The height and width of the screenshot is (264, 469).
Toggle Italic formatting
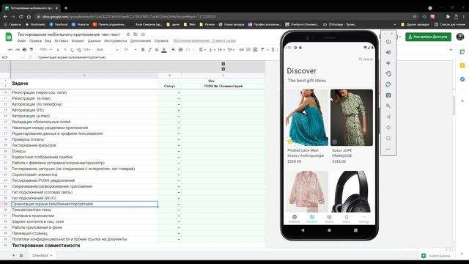point(149,49)
